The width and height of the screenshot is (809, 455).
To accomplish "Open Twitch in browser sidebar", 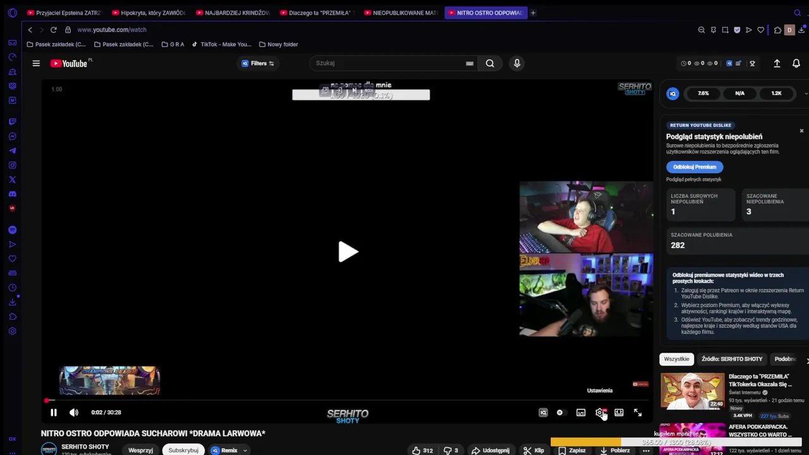I will pos(12,121).
